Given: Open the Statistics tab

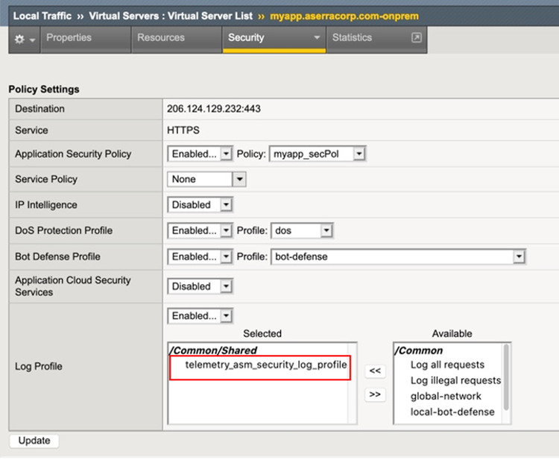Looking at the screenshot, I should tap(352, 38).
